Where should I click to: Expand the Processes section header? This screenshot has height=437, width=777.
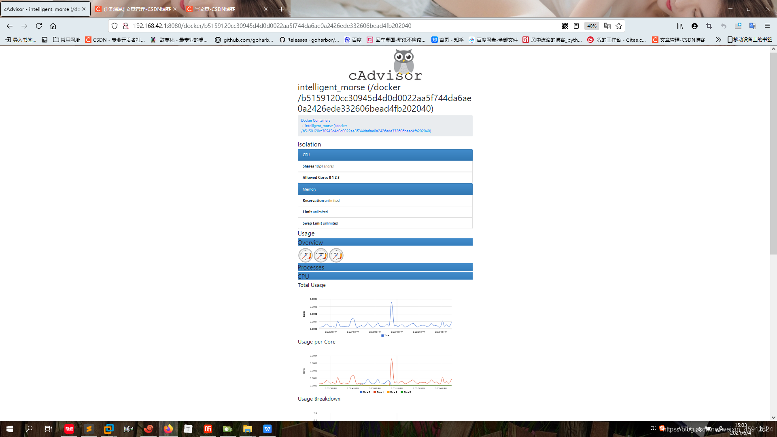(385, 267)
